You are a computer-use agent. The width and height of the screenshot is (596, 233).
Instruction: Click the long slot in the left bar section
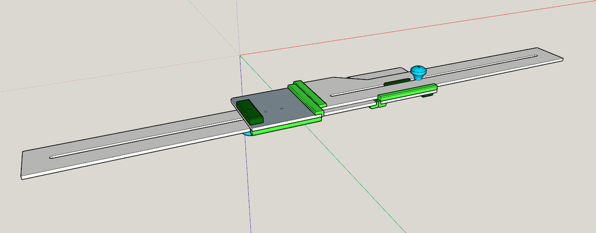tap(146, 139)
